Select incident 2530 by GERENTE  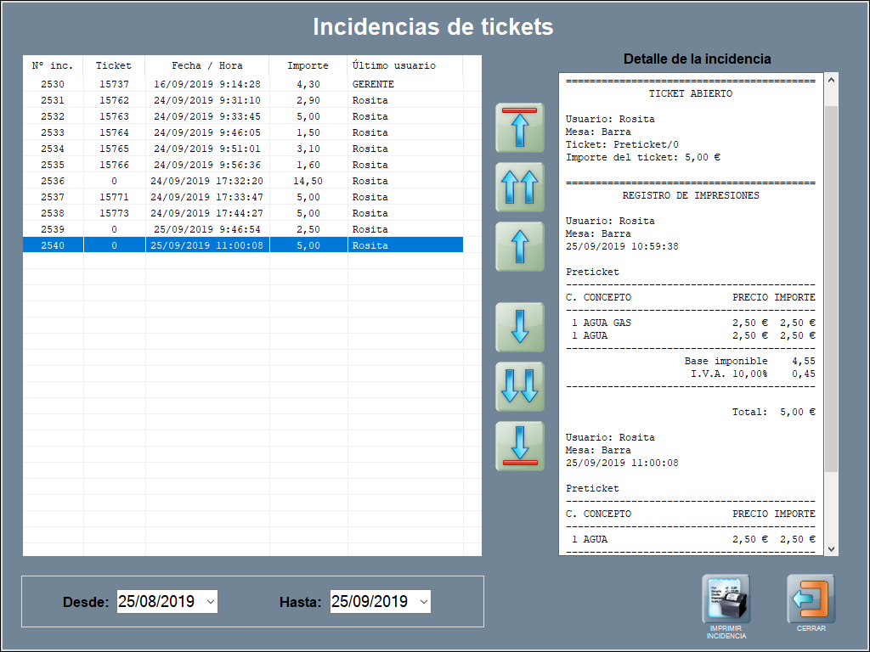click(242, 84)
